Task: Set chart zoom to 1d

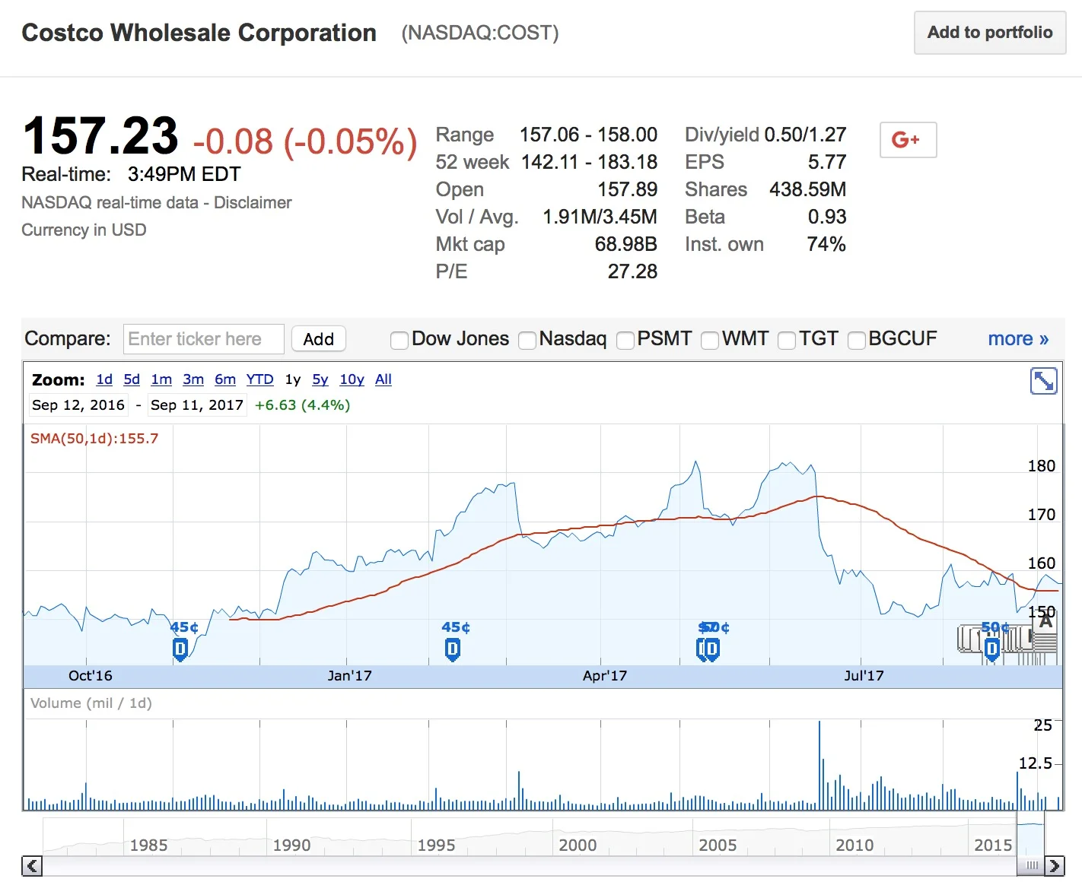Action: pyautogui.click(x=104, y=379)
